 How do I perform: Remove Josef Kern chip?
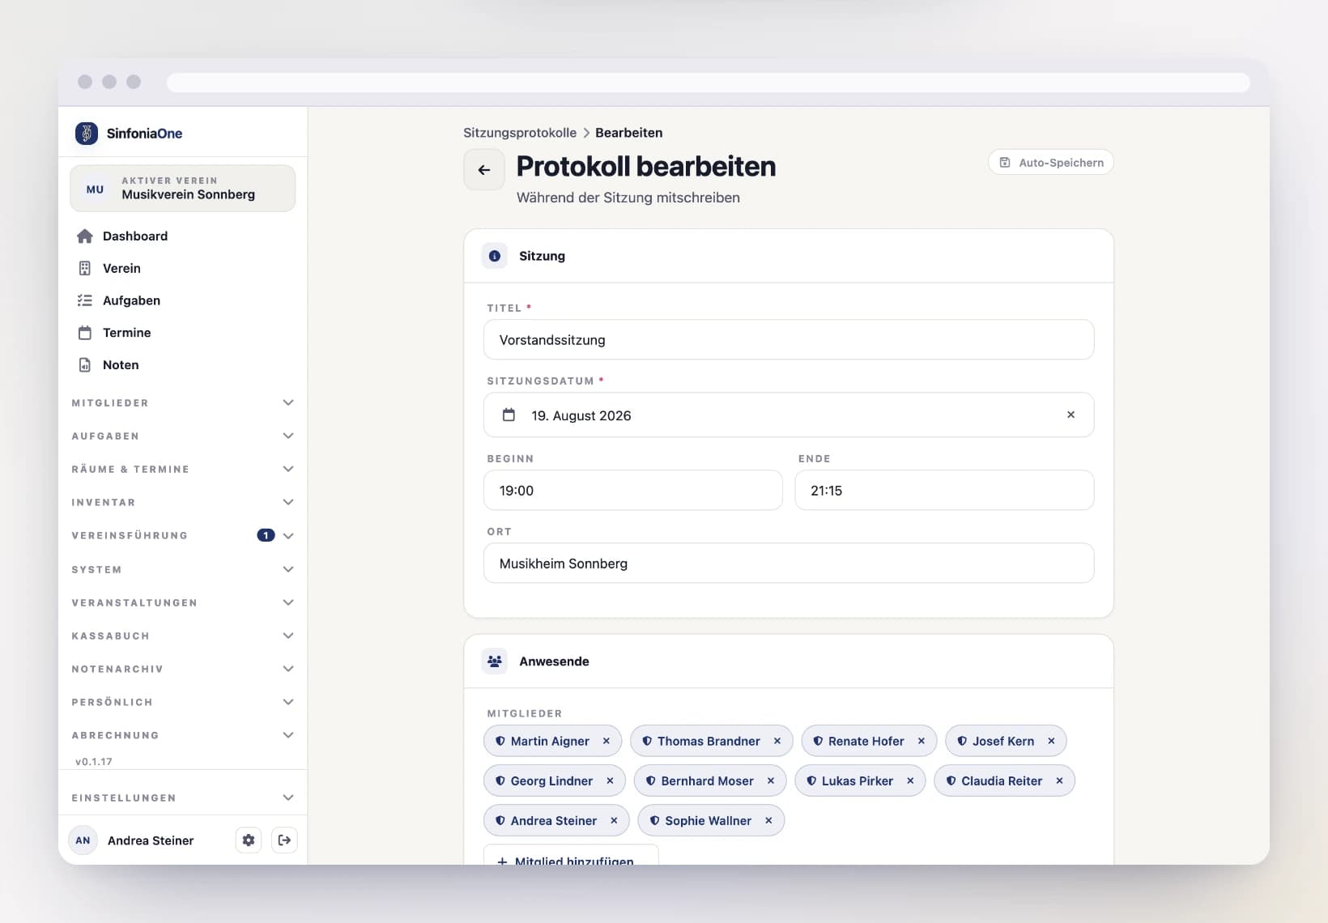coord(1051,741)
